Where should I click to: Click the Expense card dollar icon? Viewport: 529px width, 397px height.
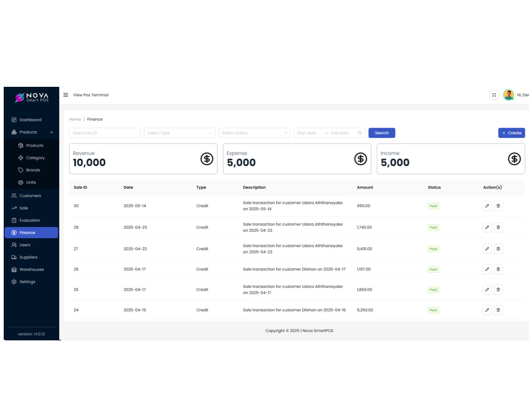[361, 159]
